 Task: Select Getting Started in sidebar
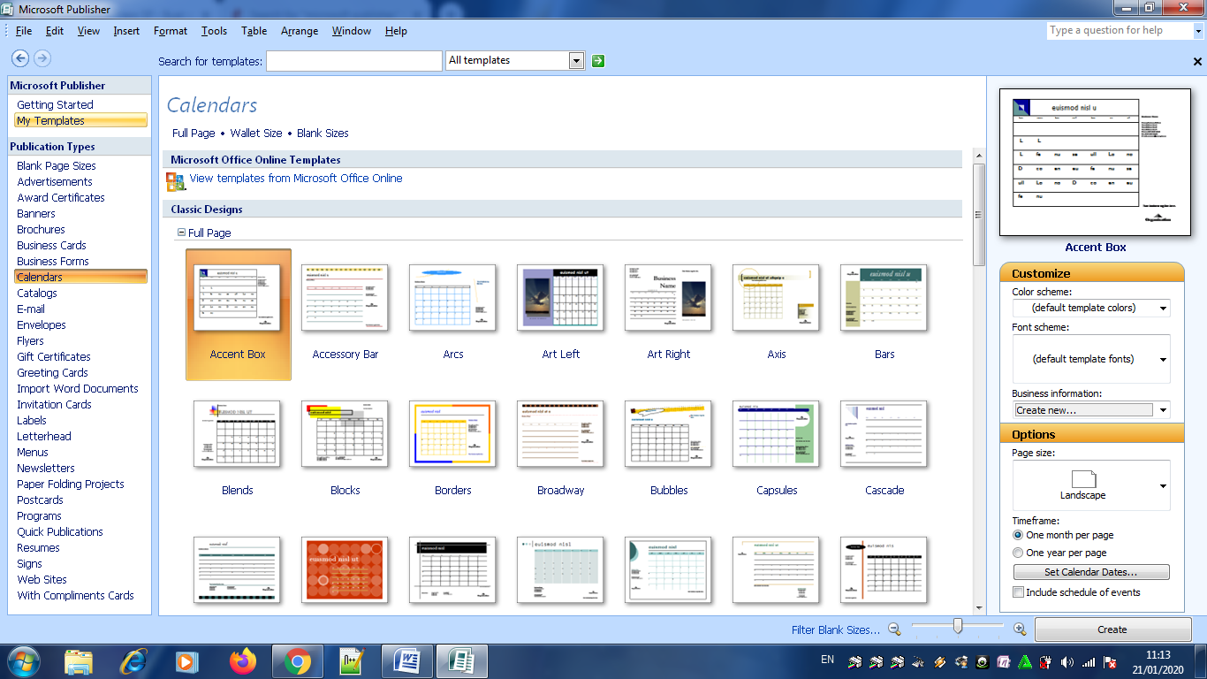pos(55,105)
